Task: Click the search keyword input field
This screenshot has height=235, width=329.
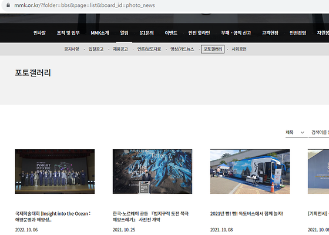Action: click(x=318, y=132)
